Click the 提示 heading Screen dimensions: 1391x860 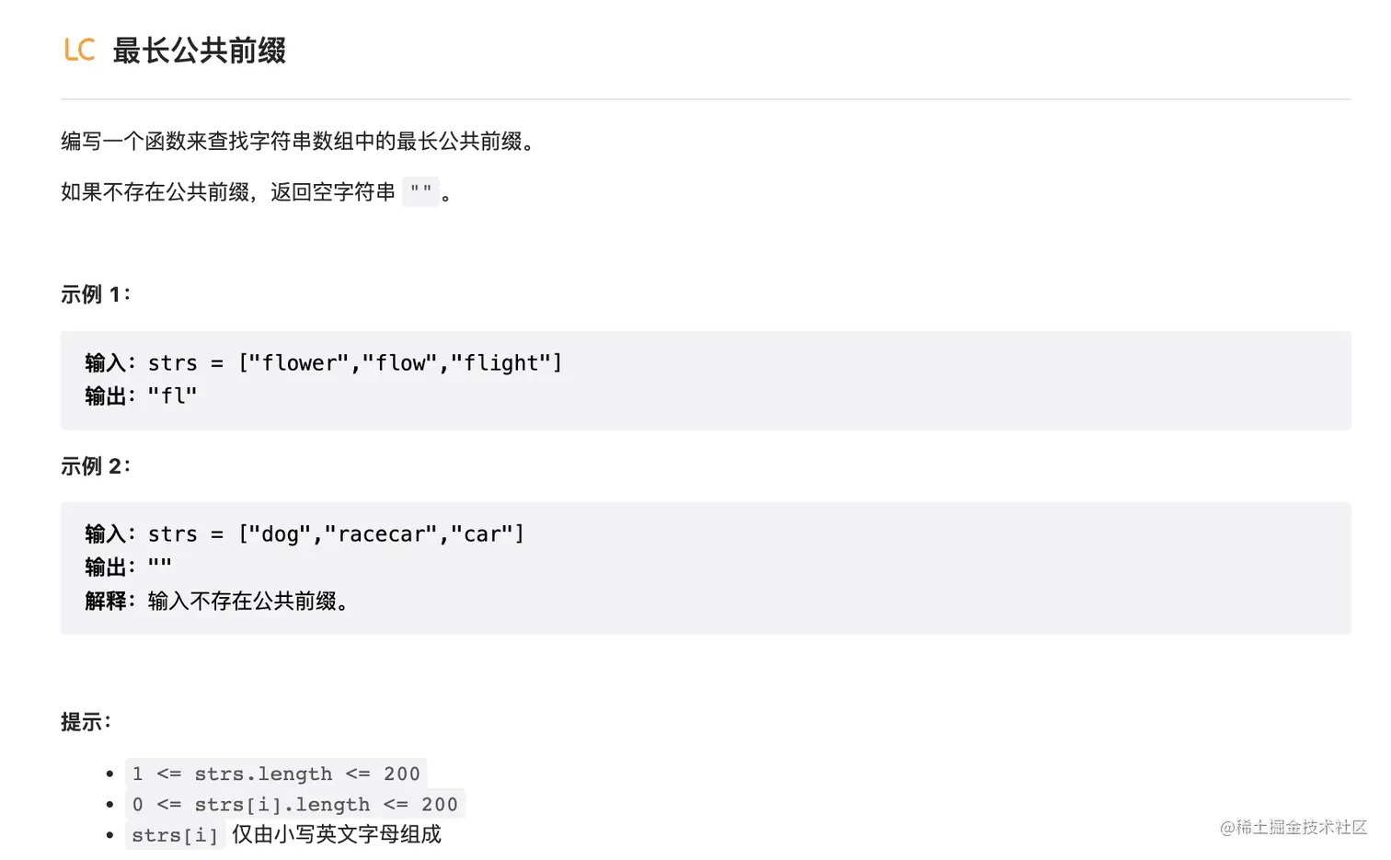(86, 722)
